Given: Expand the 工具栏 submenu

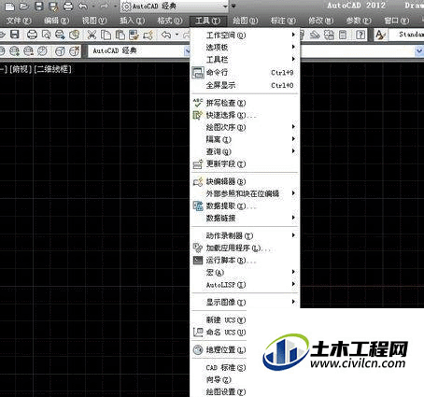Looking at the screenshot, I should [x=245, y=59].
